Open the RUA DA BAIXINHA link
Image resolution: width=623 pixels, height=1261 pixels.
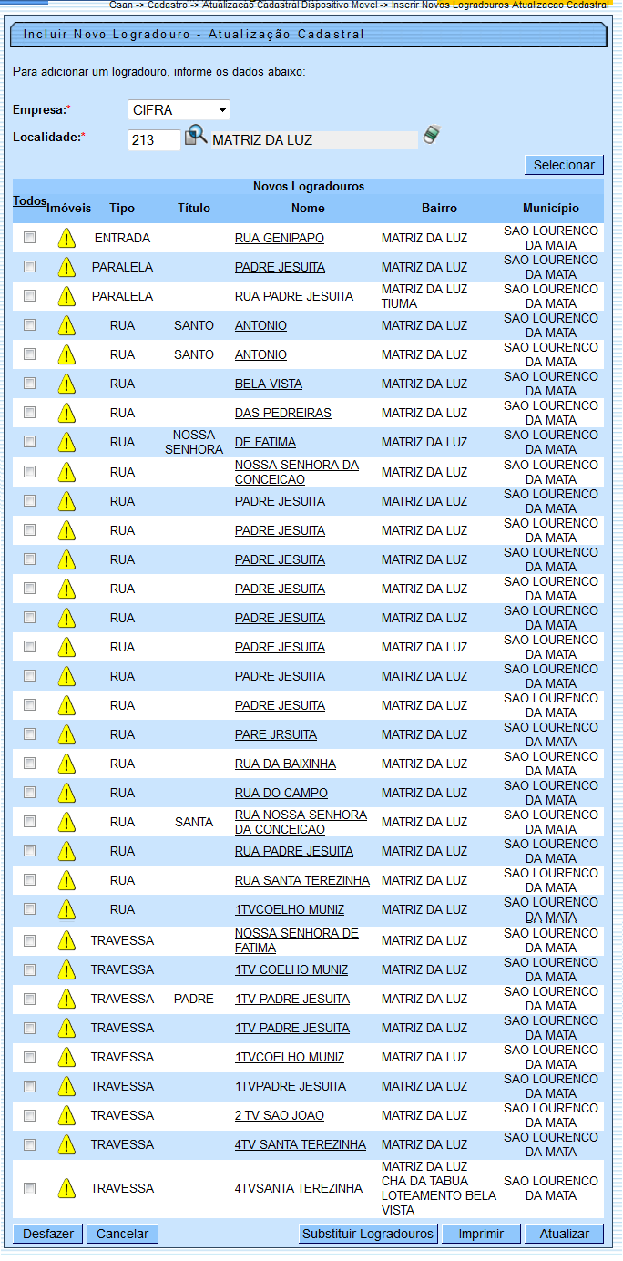point(285,764)
